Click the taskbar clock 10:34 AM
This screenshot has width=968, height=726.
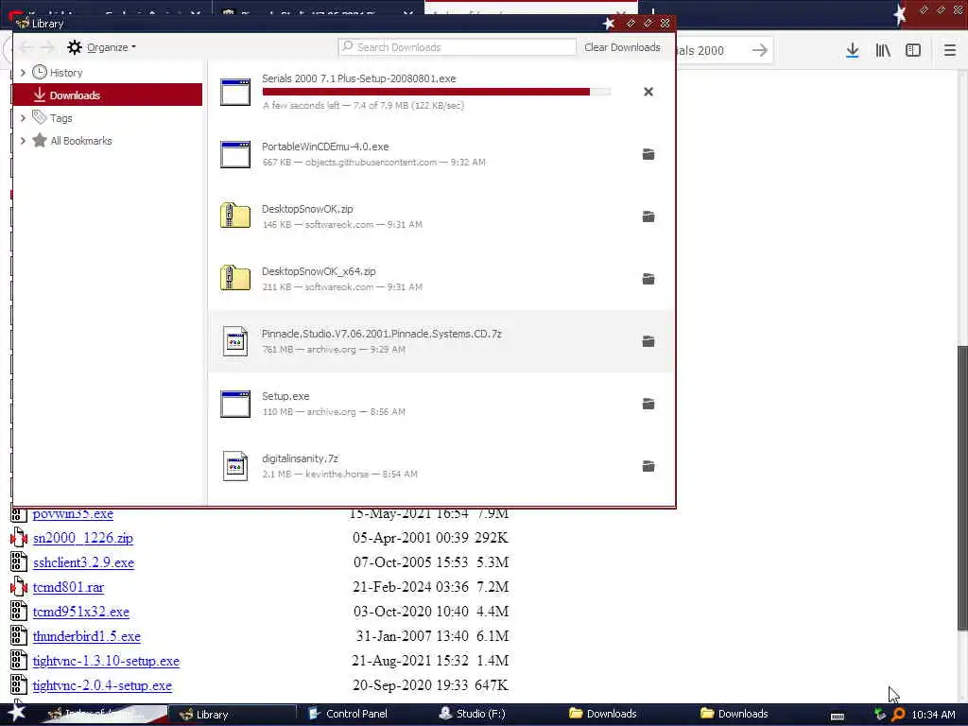pos(933,715)
